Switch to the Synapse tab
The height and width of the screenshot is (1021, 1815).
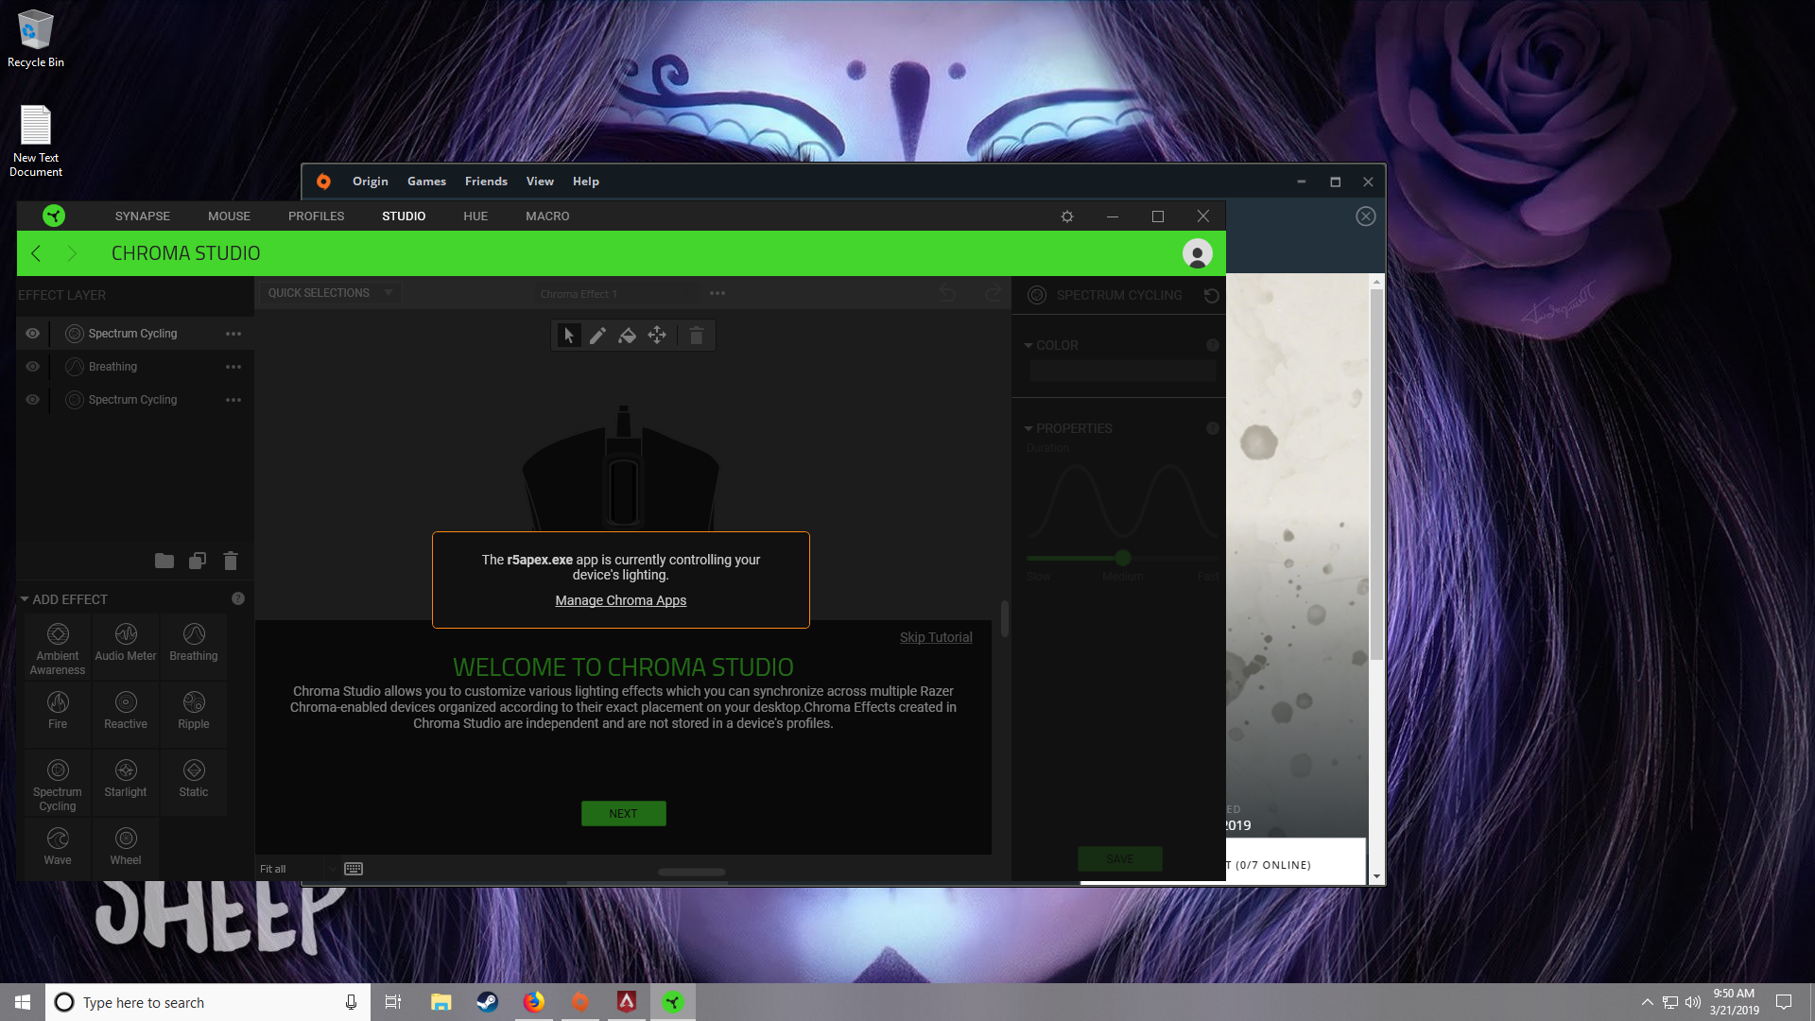[143, 216]
